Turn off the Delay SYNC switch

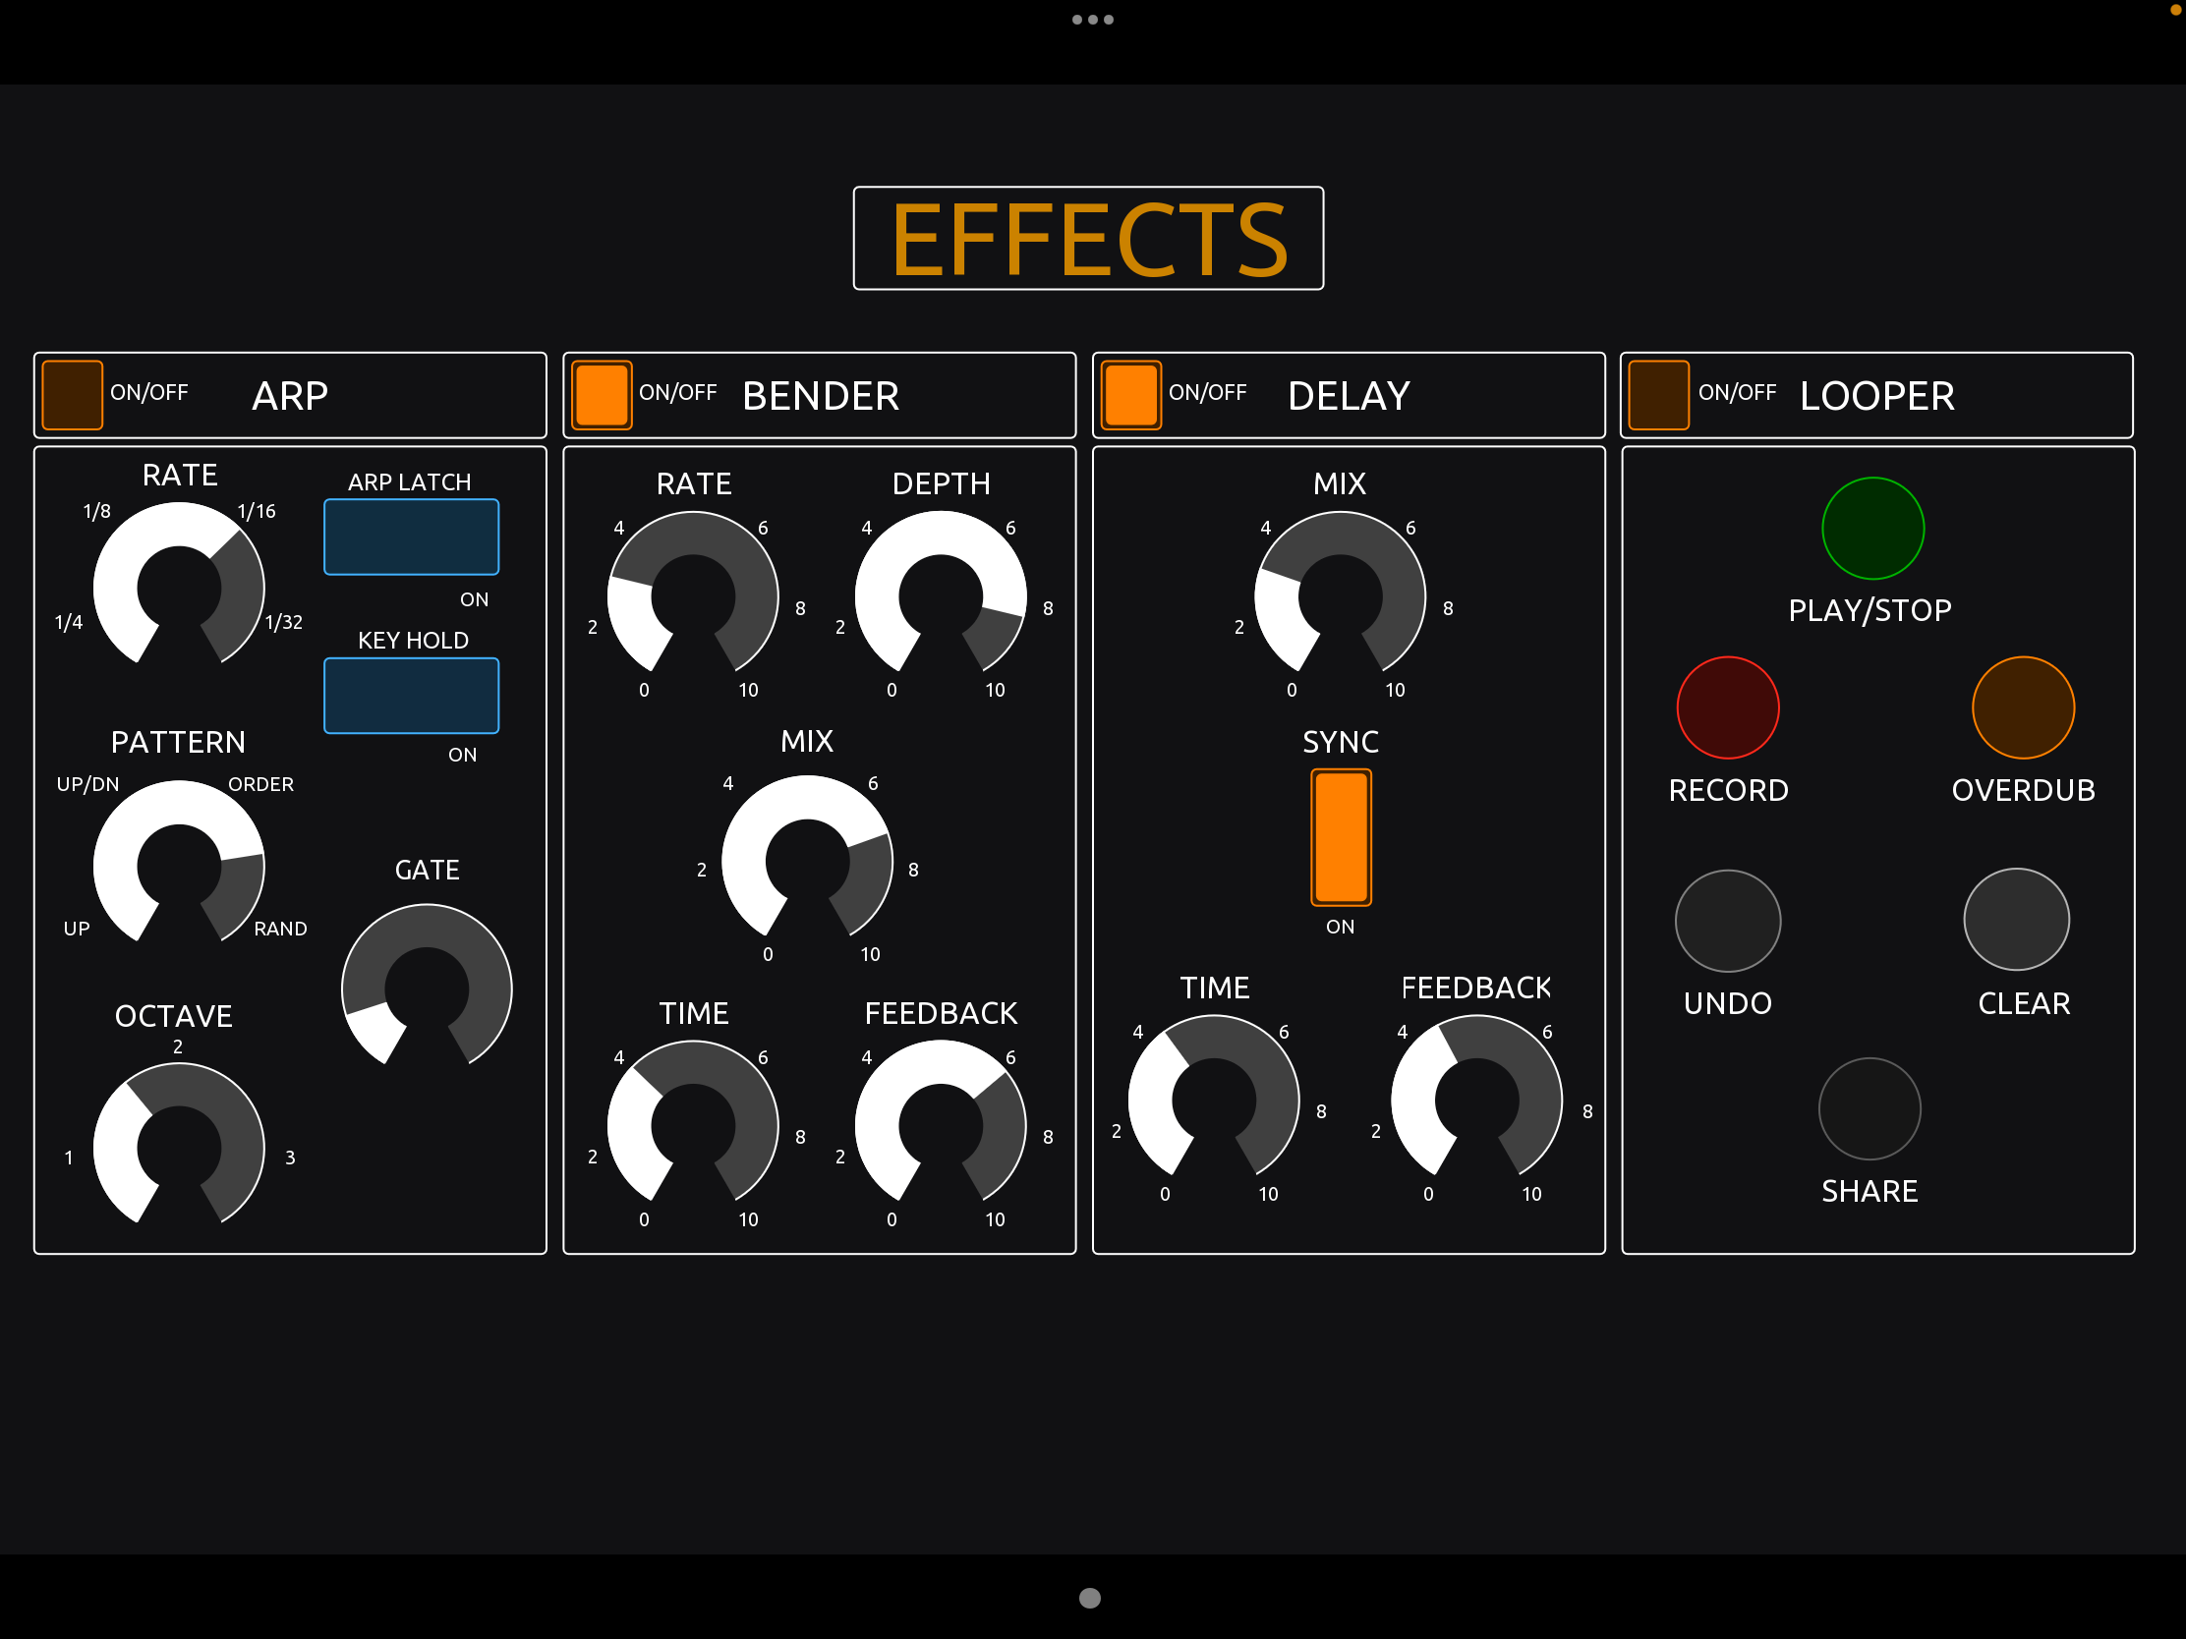pyautogui.click(x=1341, y=838)
